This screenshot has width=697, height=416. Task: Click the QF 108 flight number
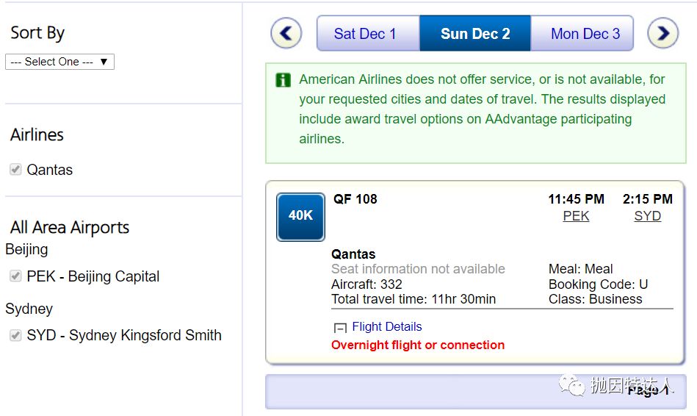355,198
